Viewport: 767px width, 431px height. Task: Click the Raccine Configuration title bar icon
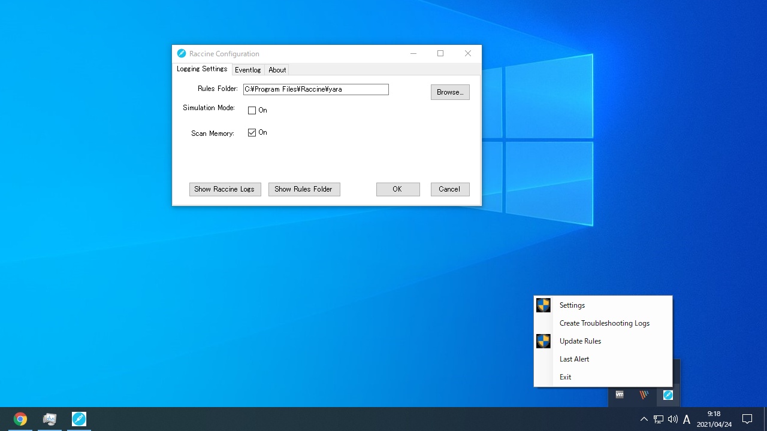182,53
